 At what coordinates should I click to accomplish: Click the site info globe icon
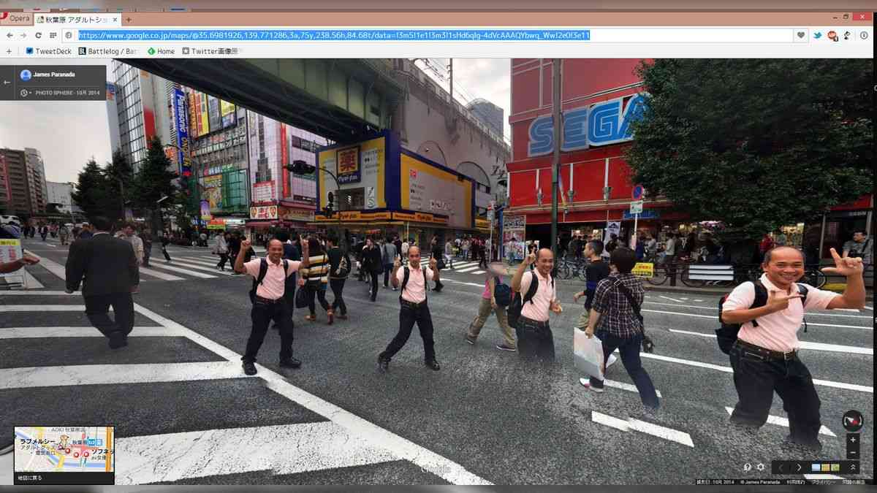tap(69, 35)
